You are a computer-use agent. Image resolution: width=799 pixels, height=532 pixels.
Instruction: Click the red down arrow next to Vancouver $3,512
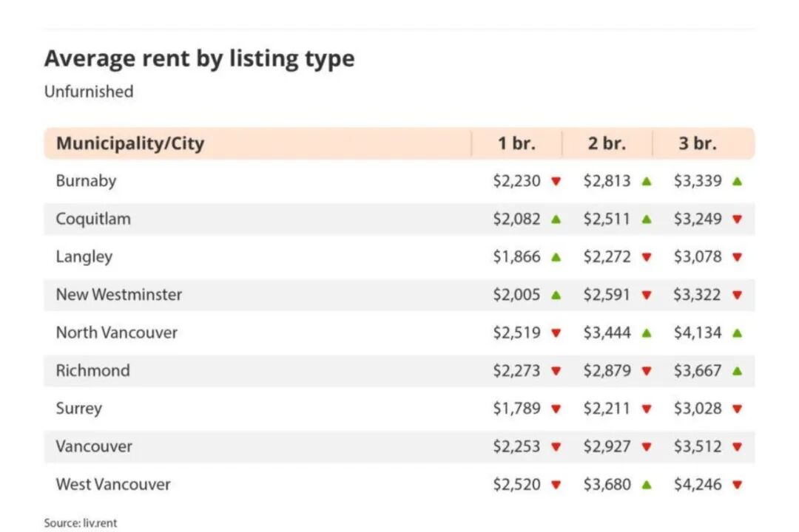[x=737, y=447]
